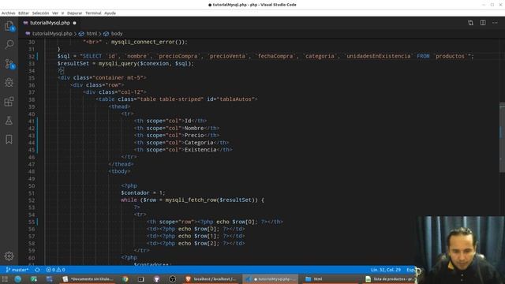
Task: Open the Ayuda menu
Action: tap(110, 13)
